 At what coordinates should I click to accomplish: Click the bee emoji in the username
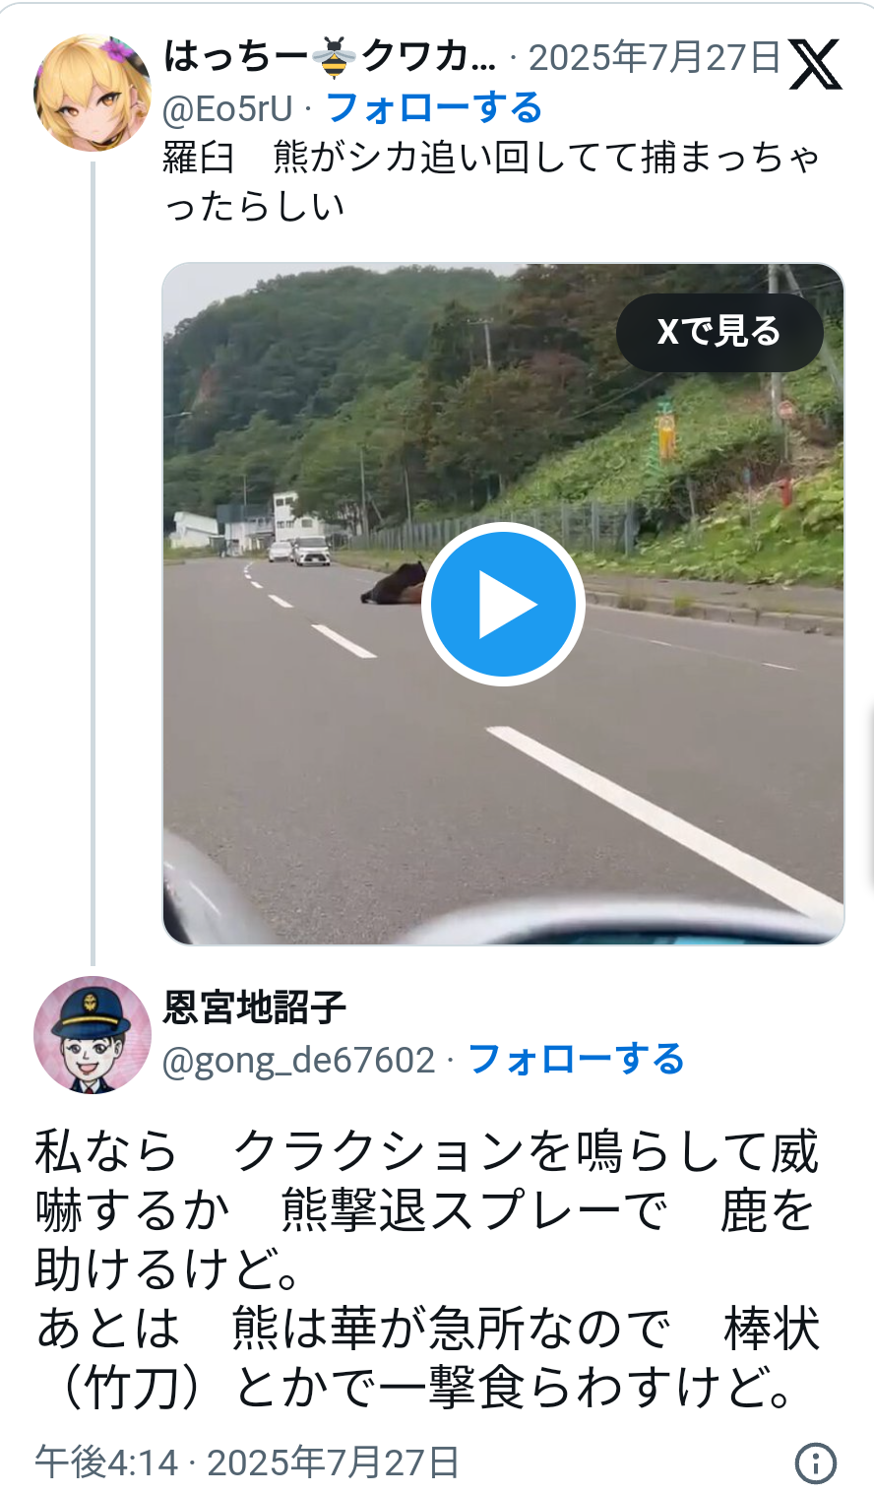[x=335, y=58]
